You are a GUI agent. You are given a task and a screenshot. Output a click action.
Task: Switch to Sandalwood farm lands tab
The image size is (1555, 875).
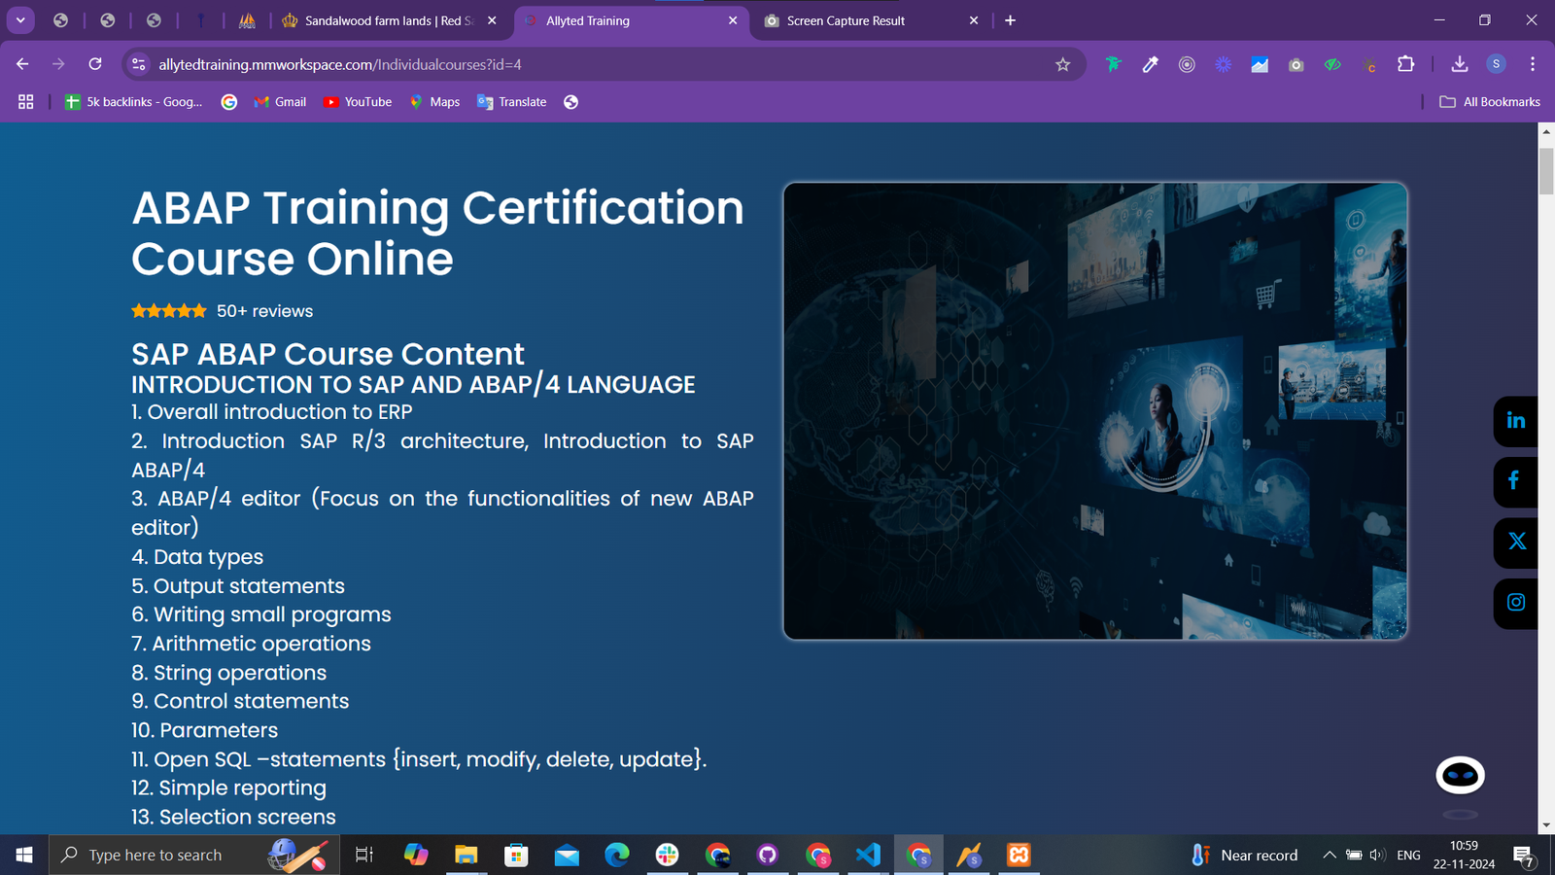(x=389, y=20)
